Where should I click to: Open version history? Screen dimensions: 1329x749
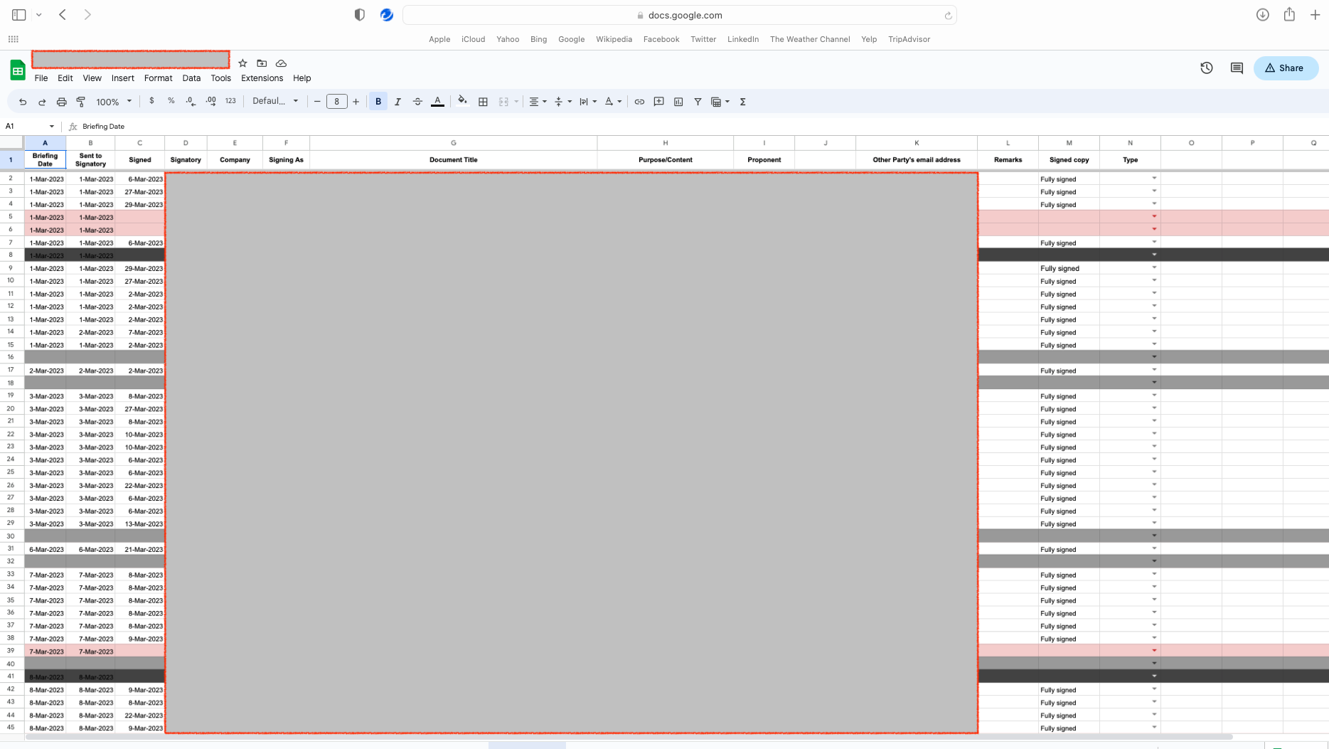click(x=1207, y=68)
